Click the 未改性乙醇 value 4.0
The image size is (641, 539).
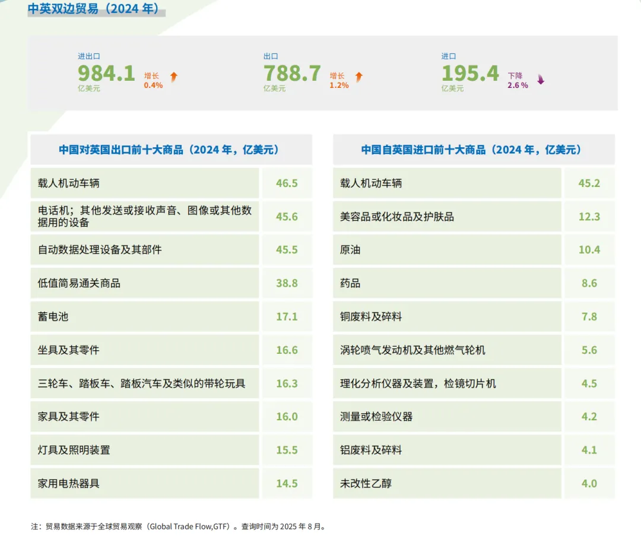588,483
